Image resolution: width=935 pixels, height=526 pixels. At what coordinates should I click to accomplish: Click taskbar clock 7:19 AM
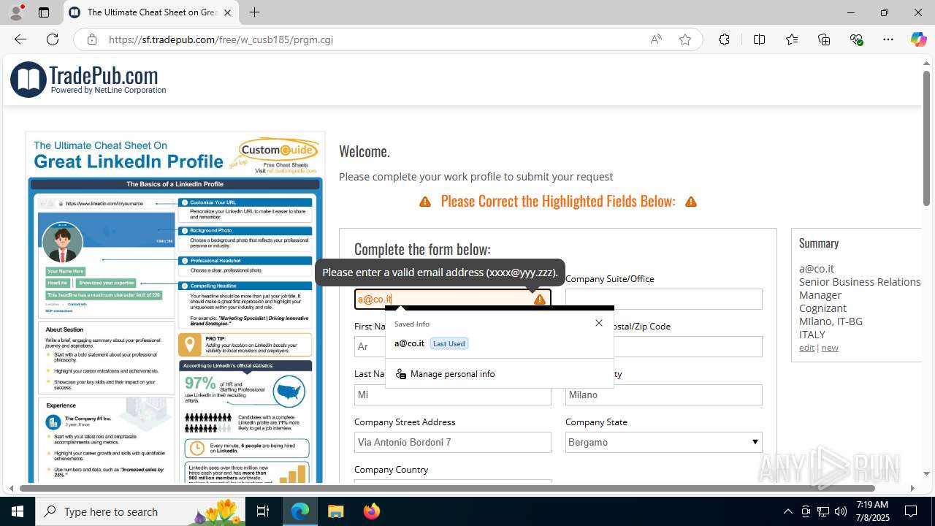tap(872, 511)
